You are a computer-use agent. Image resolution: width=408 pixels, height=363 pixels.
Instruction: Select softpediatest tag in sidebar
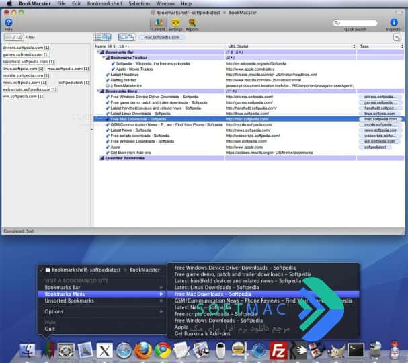(74, 83)
